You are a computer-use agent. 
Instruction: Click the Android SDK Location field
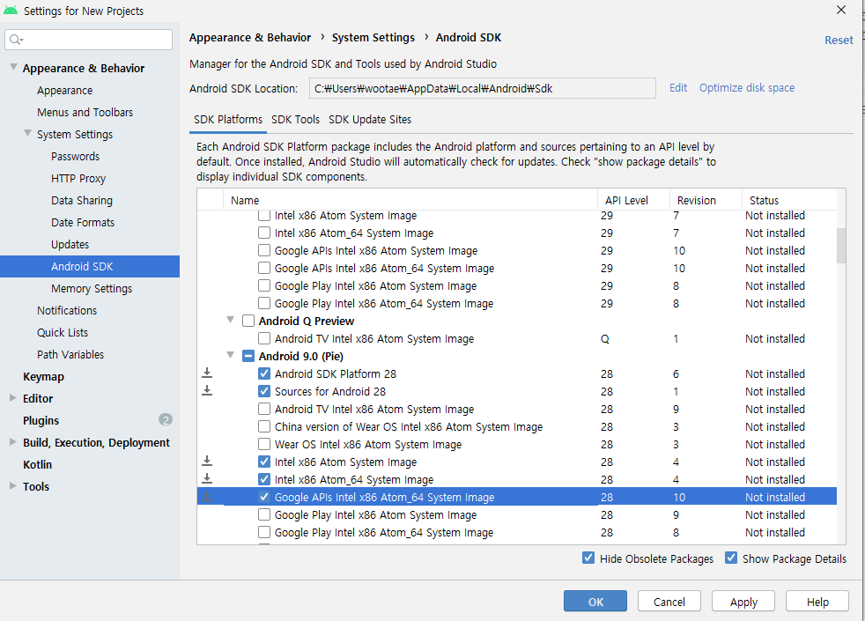[483, 88]
